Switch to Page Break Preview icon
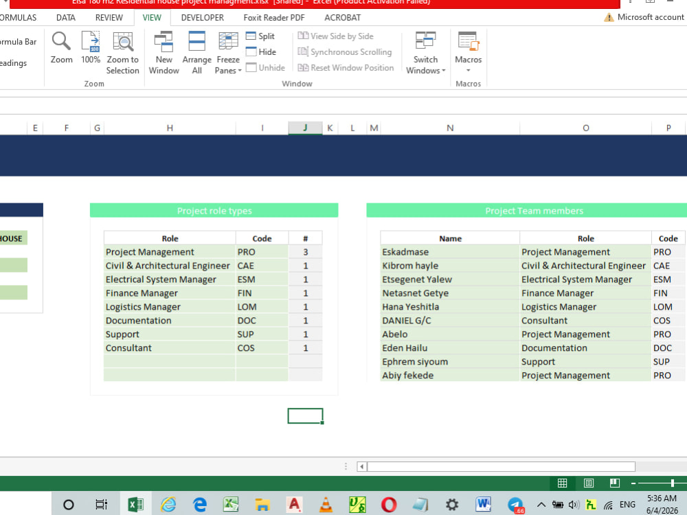This screenshot has height=515, width=687. pos(615,483)
